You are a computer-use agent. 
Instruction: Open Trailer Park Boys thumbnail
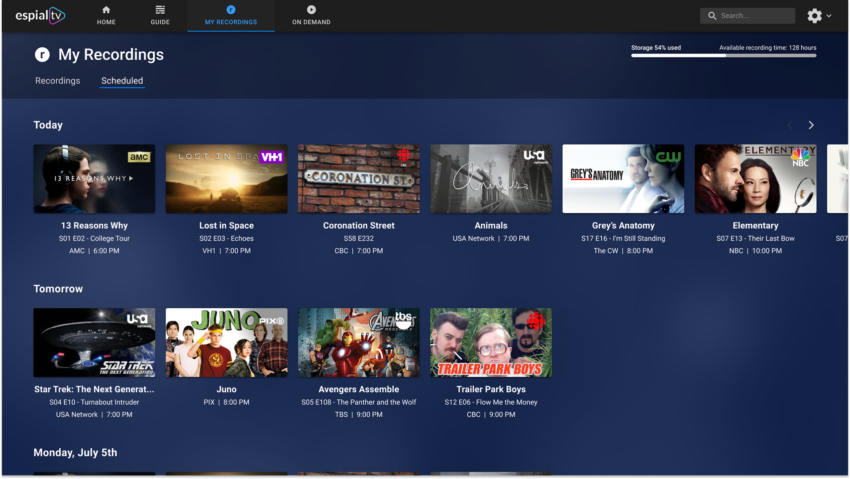pyautogui.click(x=491, y=343)
